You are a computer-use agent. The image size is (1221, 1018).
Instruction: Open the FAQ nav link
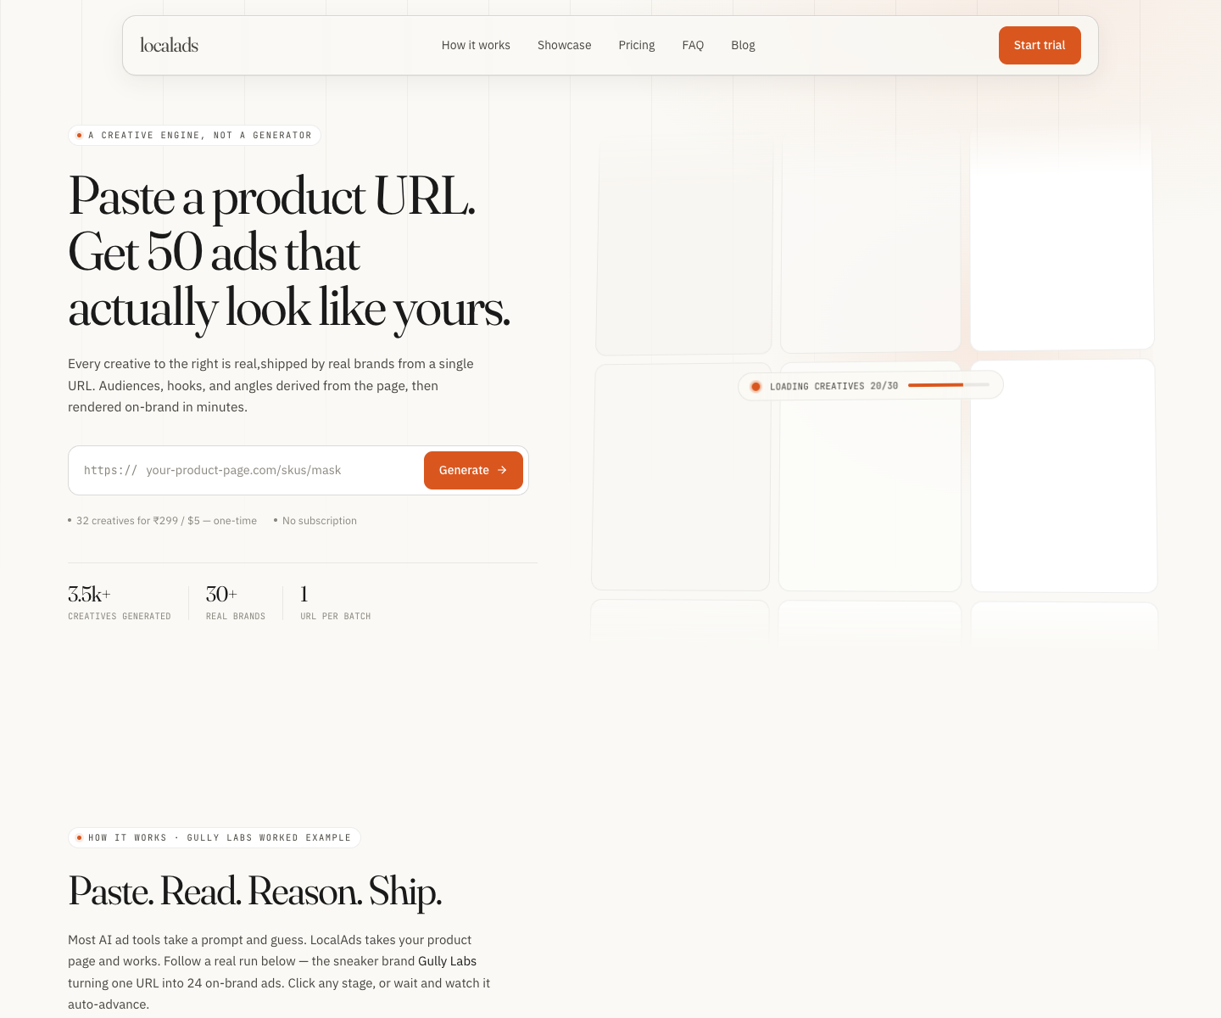tap(693, 45)
